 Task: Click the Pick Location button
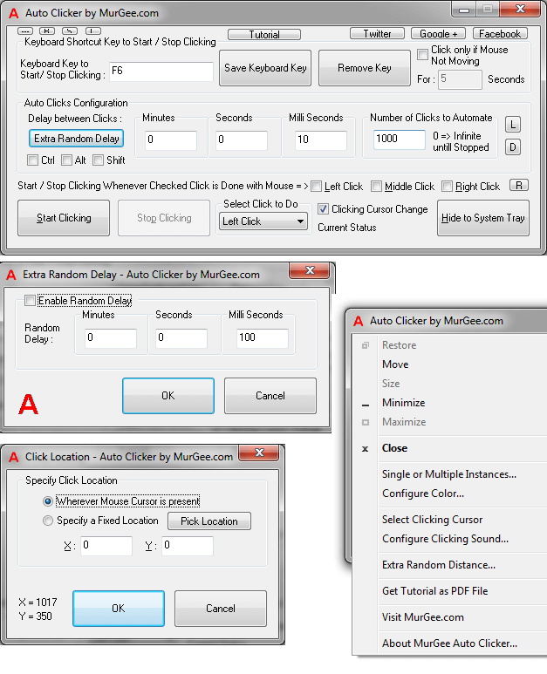click(209, 521)
